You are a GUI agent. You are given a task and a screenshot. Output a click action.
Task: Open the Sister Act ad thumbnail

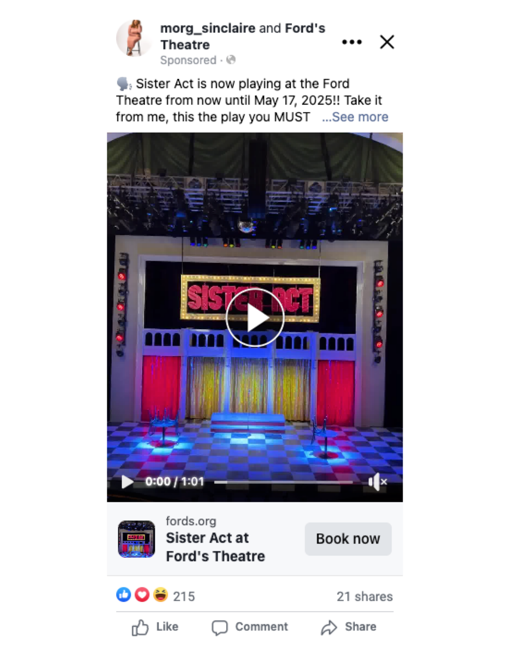coord(137,539)
